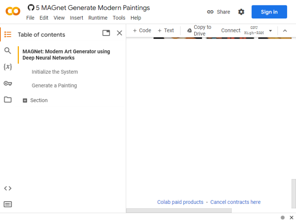296x222 pixels.
Task: Click the Table of contents heading
Action: pyautogui.click(x=41, y=35)
